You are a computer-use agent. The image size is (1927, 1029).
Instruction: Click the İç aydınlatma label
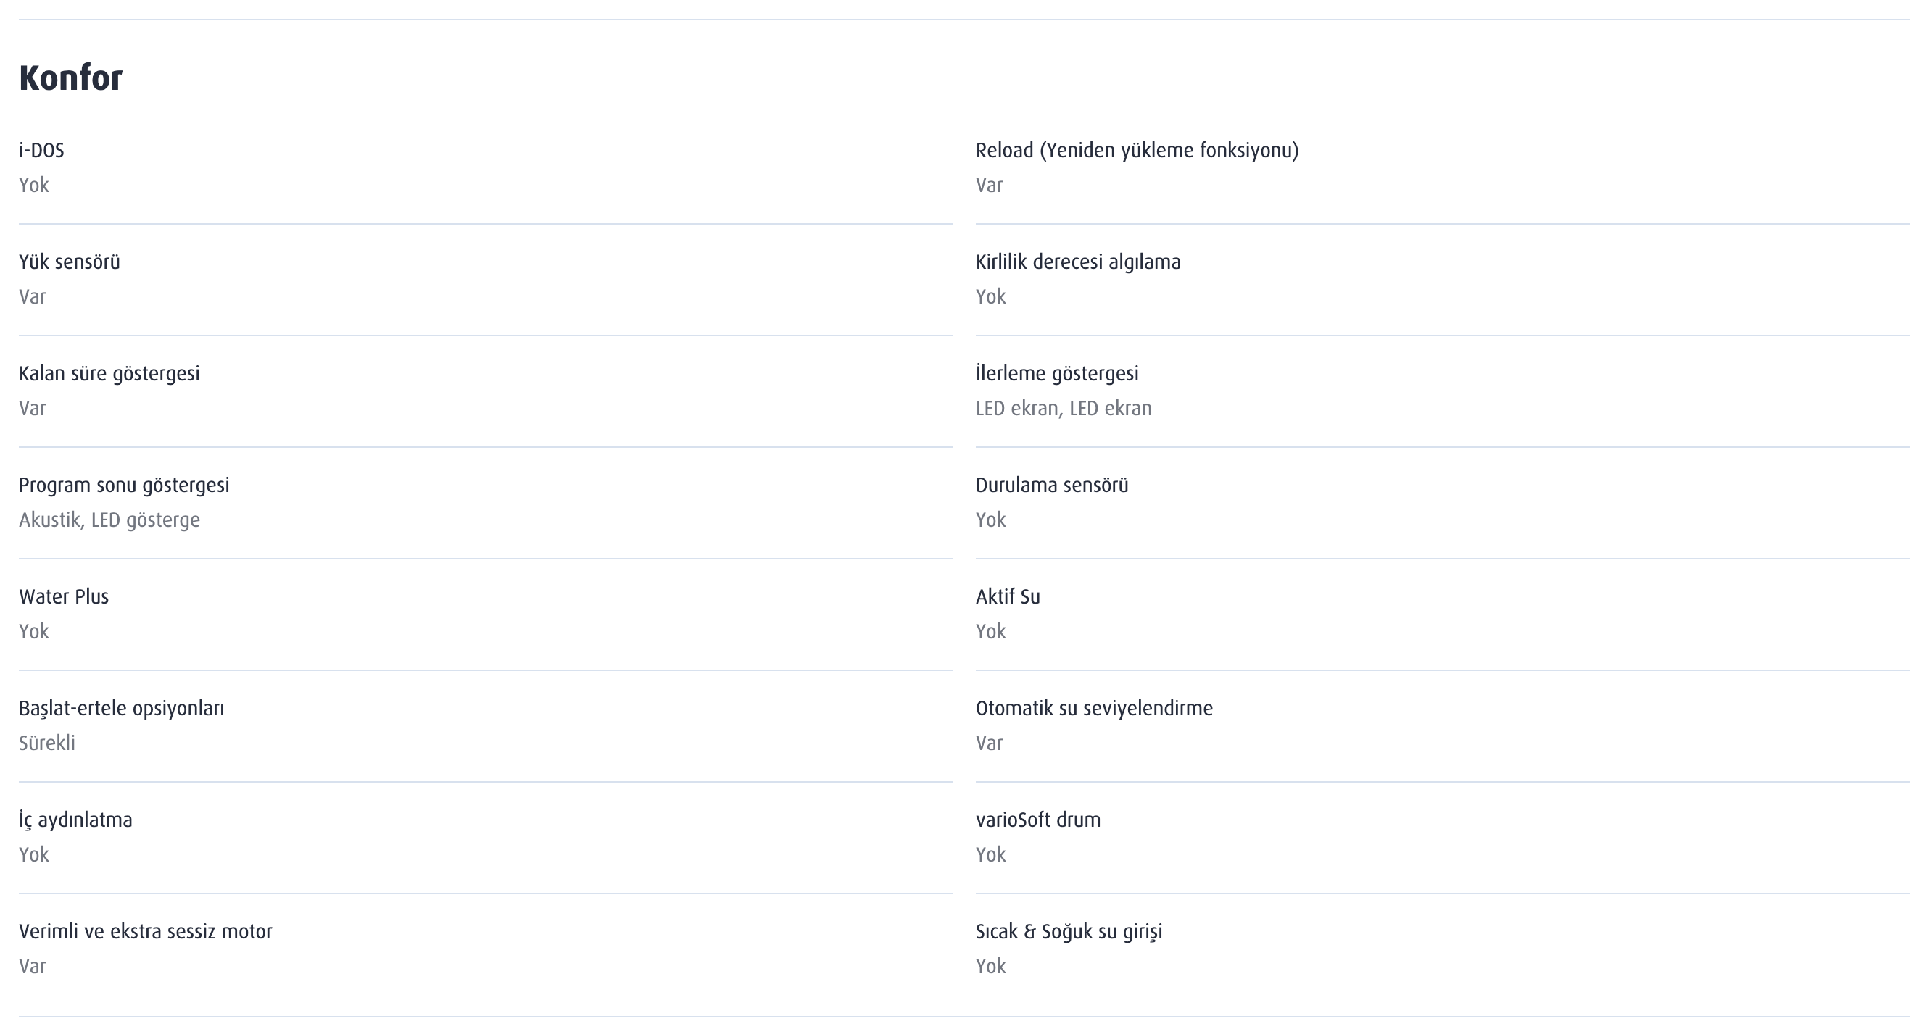tap(75, 820)
